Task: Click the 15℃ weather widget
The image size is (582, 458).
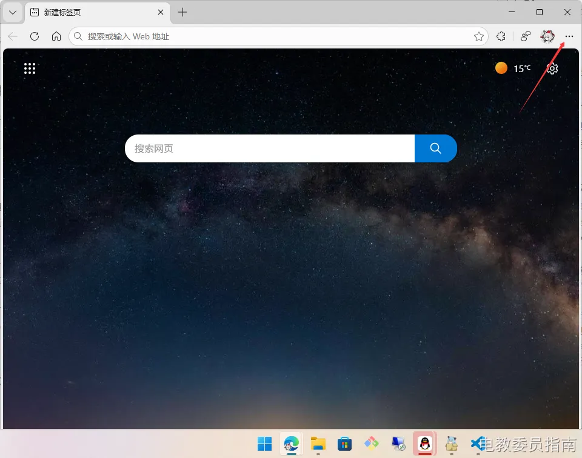Action: 513,68
